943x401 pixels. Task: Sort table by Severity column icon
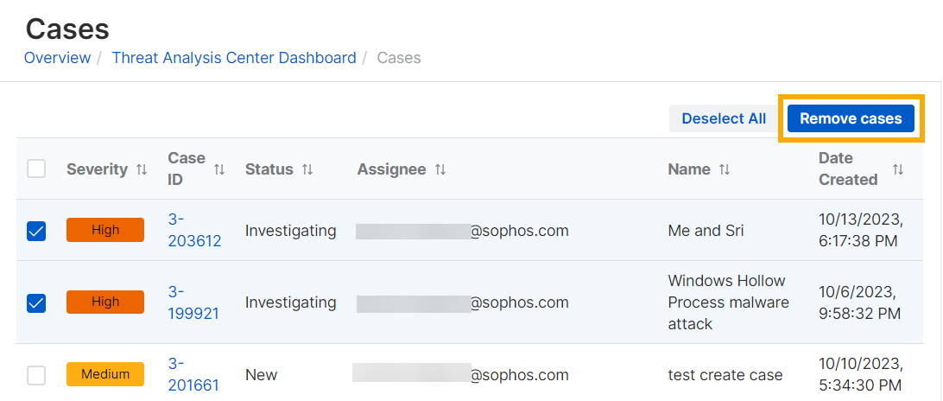[x=142, y=169]
